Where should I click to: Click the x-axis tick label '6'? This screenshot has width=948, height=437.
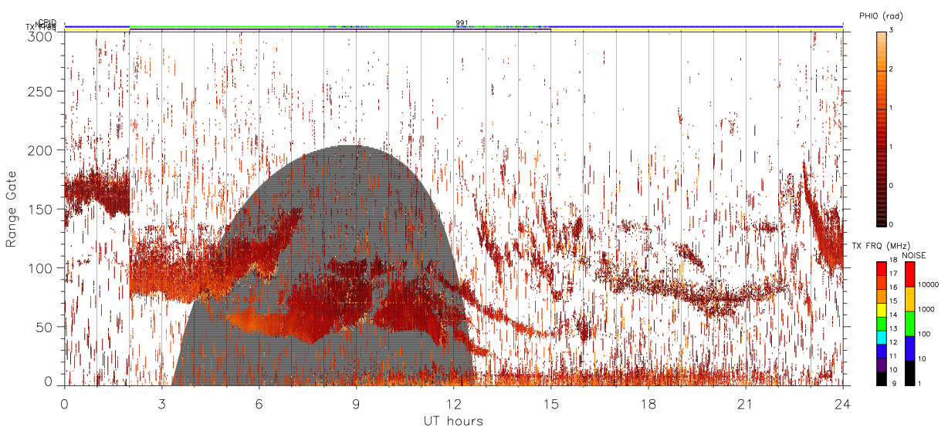(259, 403)
